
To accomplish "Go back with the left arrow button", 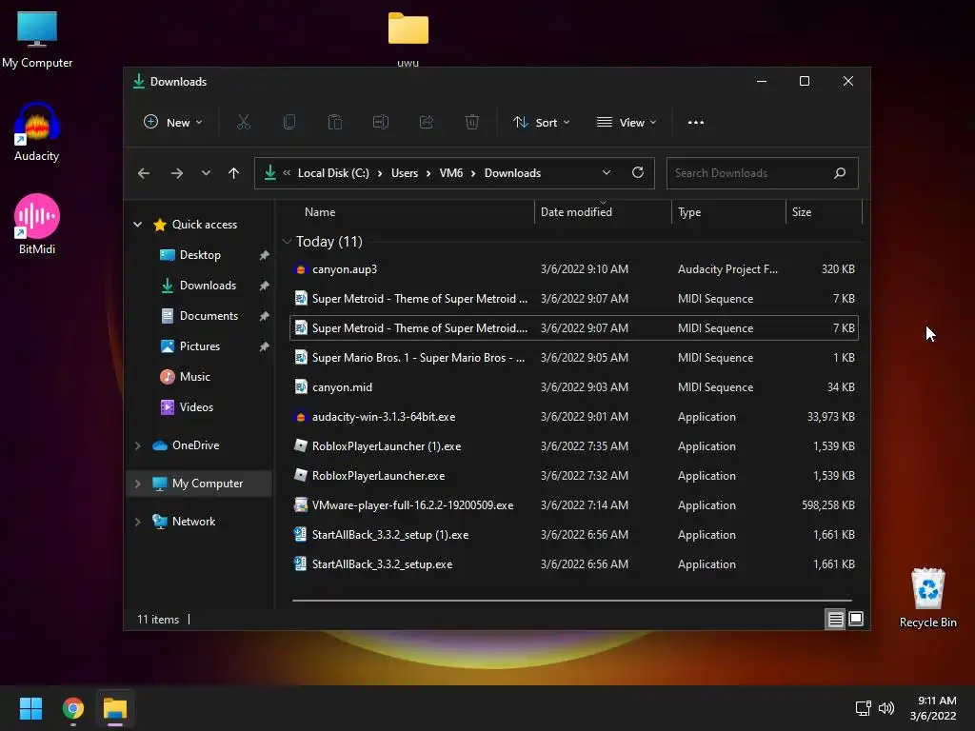I will pos(144,173).
